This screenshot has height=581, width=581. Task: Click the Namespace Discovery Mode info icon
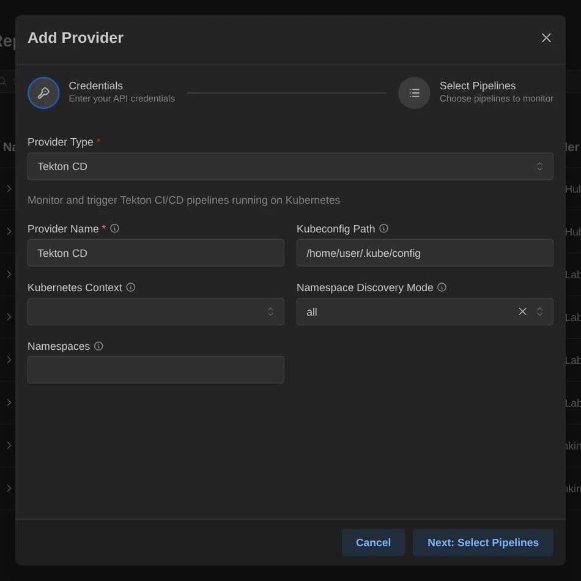(442, 287)
